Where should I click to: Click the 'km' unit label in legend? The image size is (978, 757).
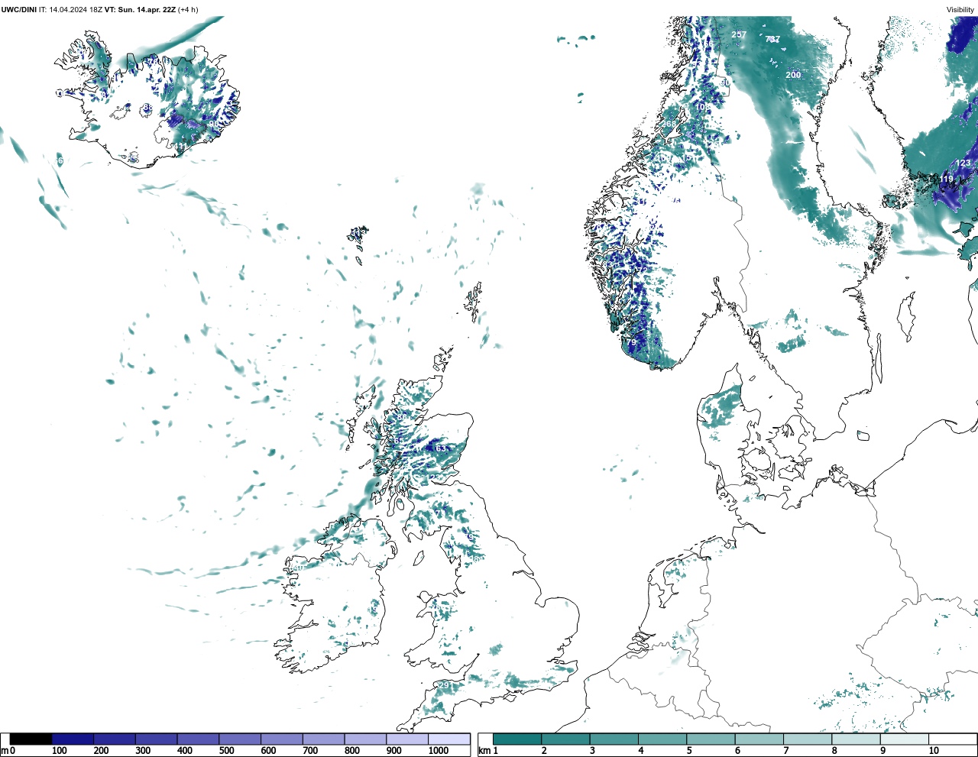484,751
